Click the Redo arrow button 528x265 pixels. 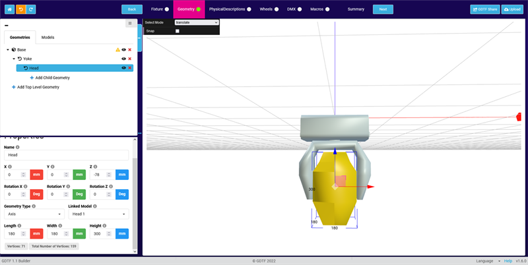coord(32,9)
